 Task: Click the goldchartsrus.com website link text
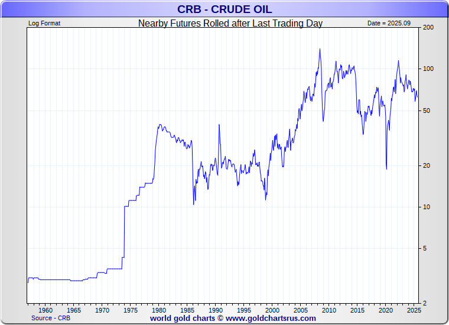pyautogui.click(x=271, y=318)
